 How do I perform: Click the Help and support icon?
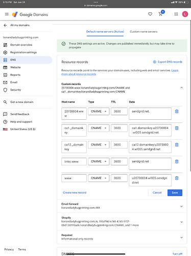pos(5,122)
